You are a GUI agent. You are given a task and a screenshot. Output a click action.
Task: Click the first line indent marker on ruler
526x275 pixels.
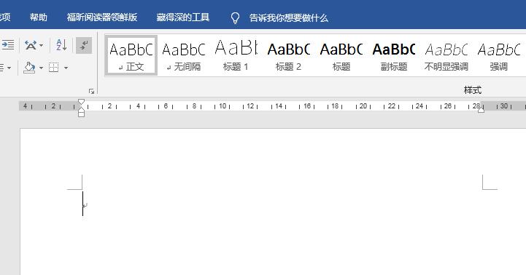pos(81,102)
